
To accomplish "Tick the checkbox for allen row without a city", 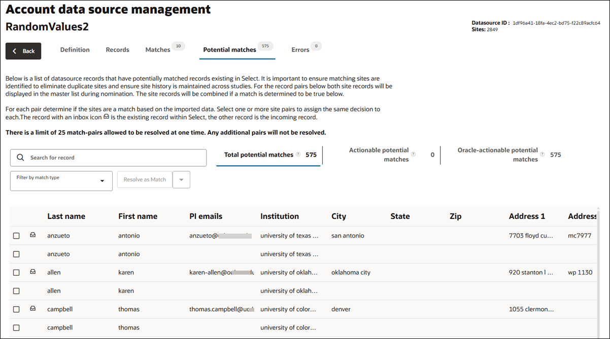I will click(x=16, y=291).
